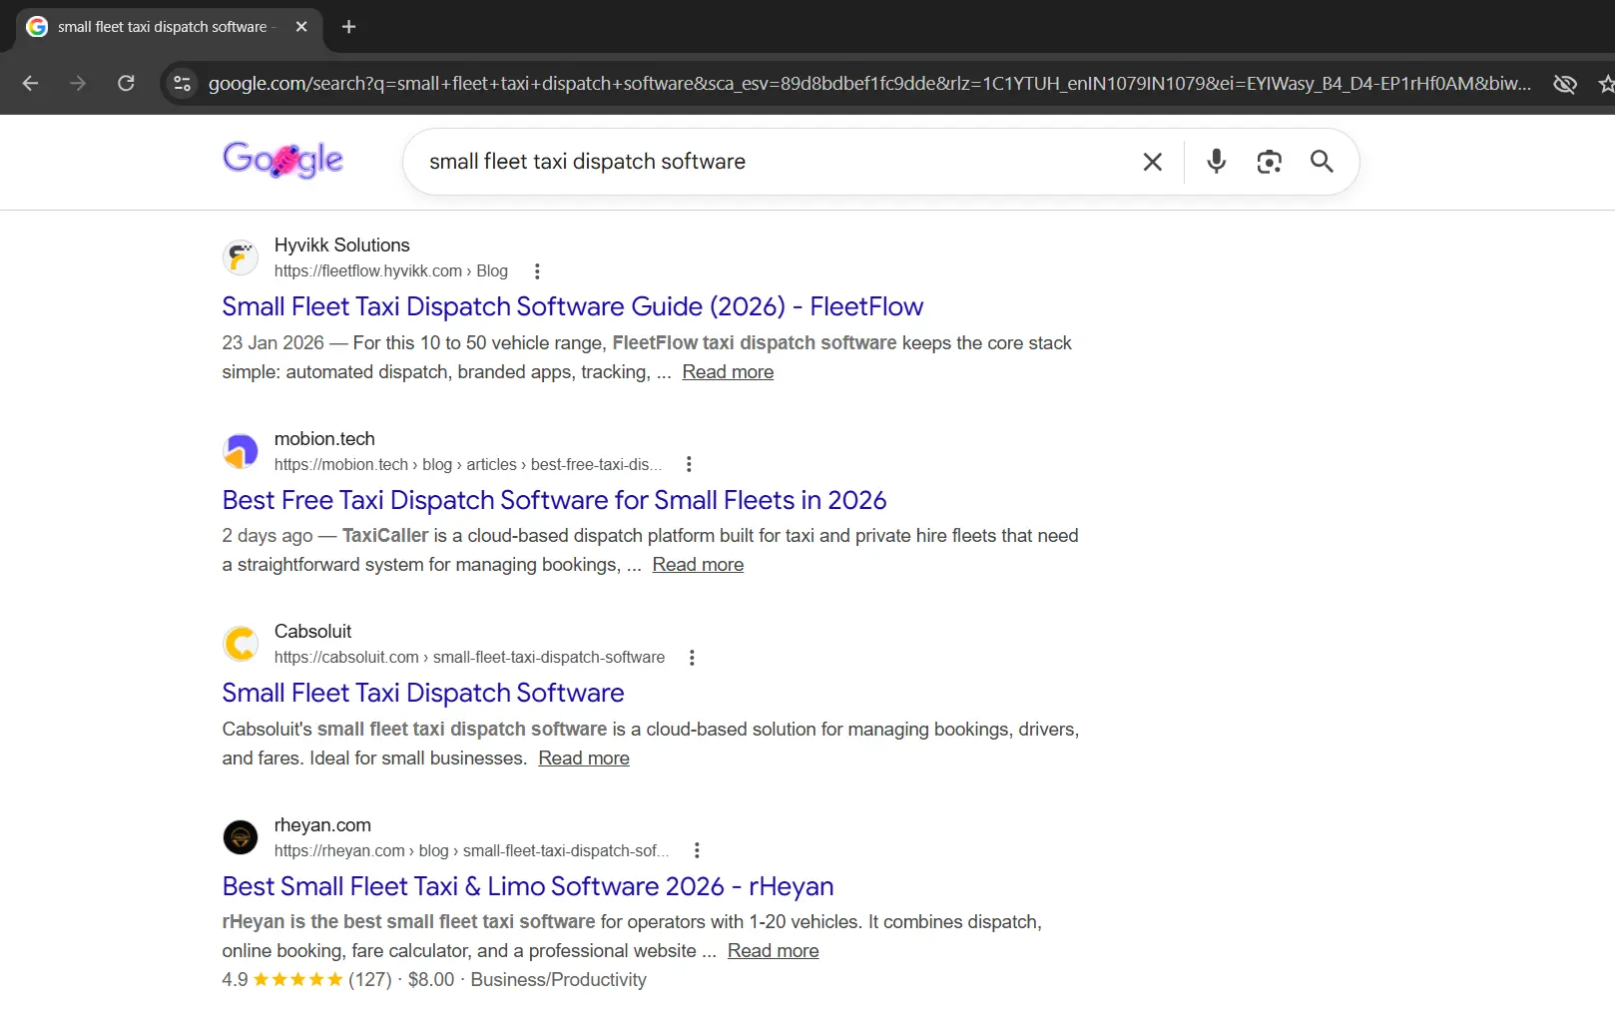Click the Business/Productivity category text
The width and height of the screenshot is (1615, 1017).
pos(559,980)
